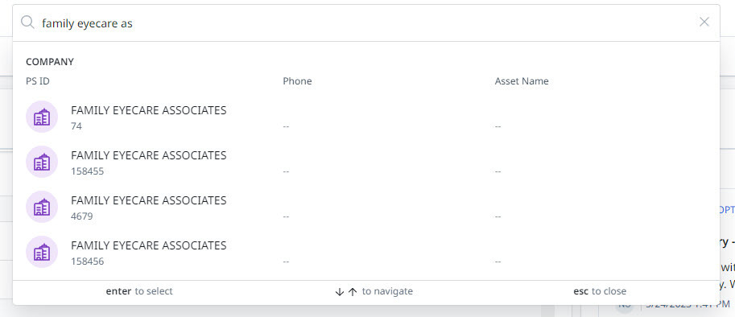Click the 'esc to close' hint

point(600,291)
